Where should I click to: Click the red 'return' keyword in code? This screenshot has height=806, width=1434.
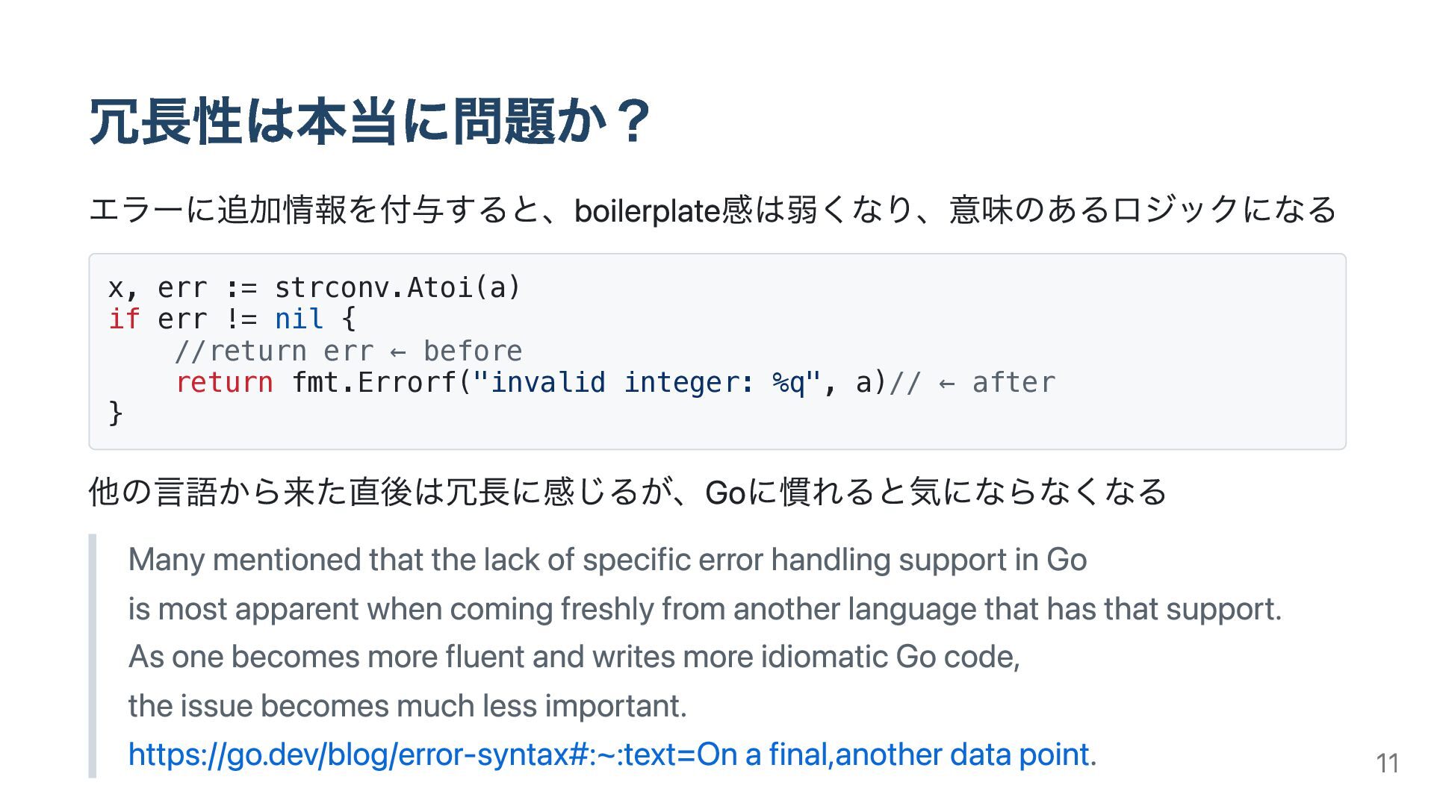pos(224,382)
